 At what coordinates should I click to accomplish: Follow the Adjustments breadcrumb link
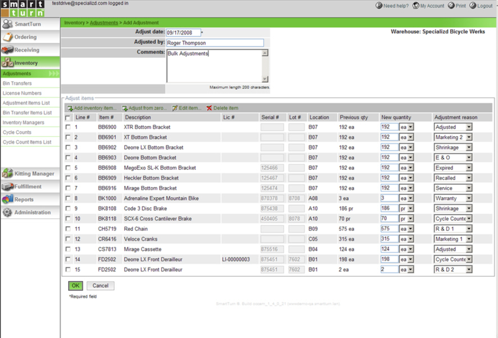pyautogui.click(x=104, y=23)
